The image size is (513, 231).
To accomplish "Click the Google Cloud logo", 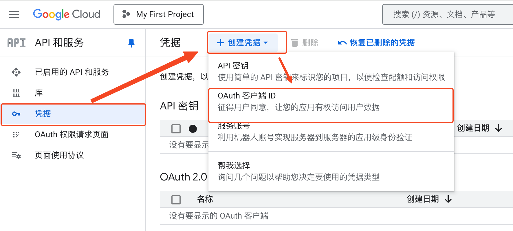I will point(67,14).
